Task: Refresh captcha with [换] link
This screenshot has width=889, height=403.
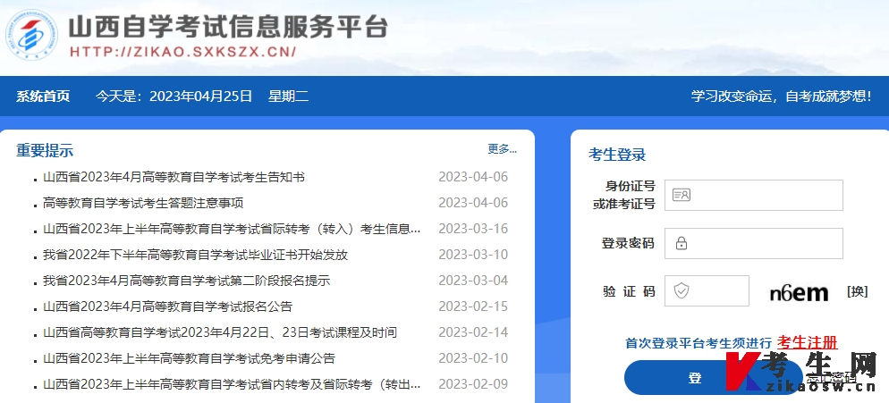Action: point(857,291)
